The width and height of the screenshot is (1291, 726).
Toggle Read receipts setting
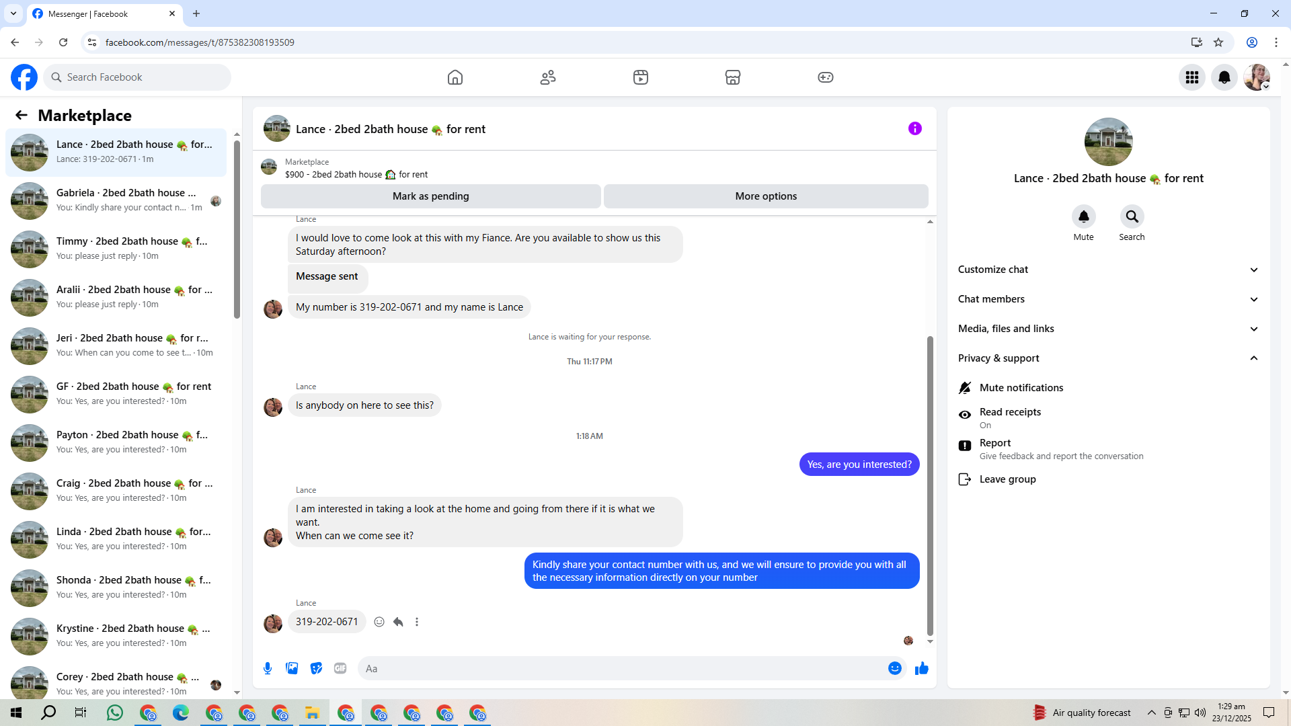click(x=1108, y=417)
